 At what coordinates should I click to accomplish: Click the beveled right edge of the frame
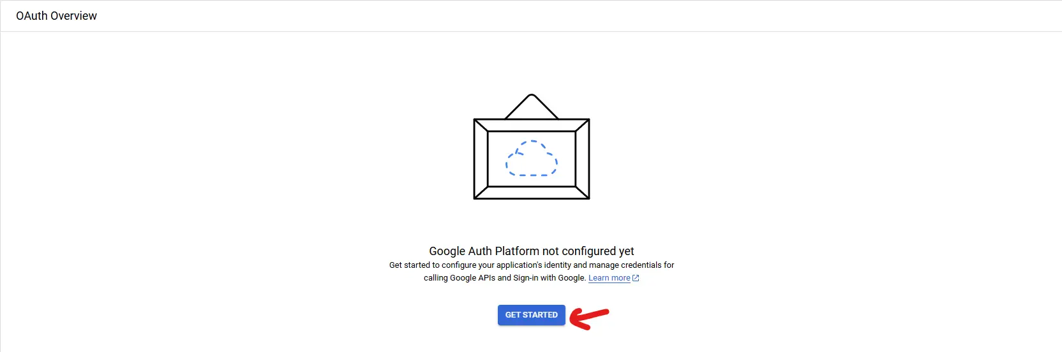pyautogui.click(x=582, y=159)
